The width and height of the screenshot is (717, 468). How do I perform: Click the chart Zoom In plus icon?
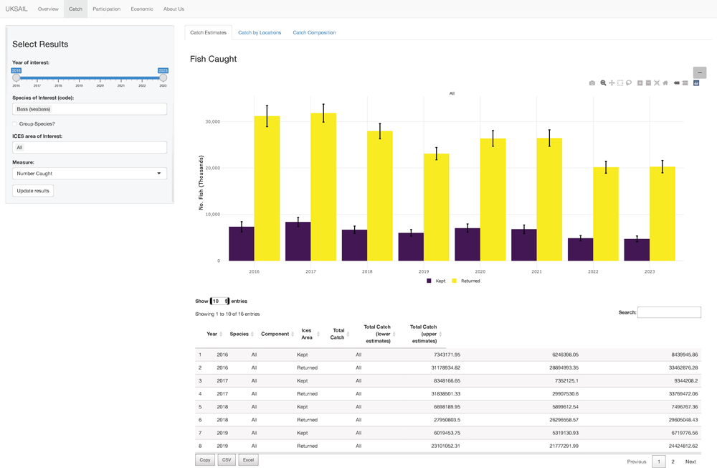(x=640, y=83)
